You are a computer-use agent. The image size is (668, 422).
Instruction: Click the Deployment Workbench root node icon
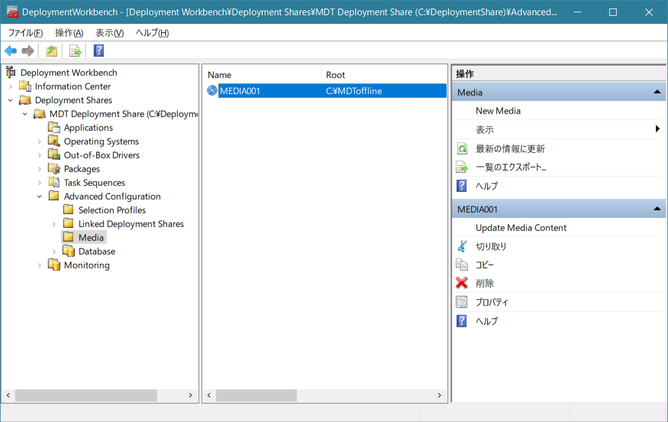point(10,73)
